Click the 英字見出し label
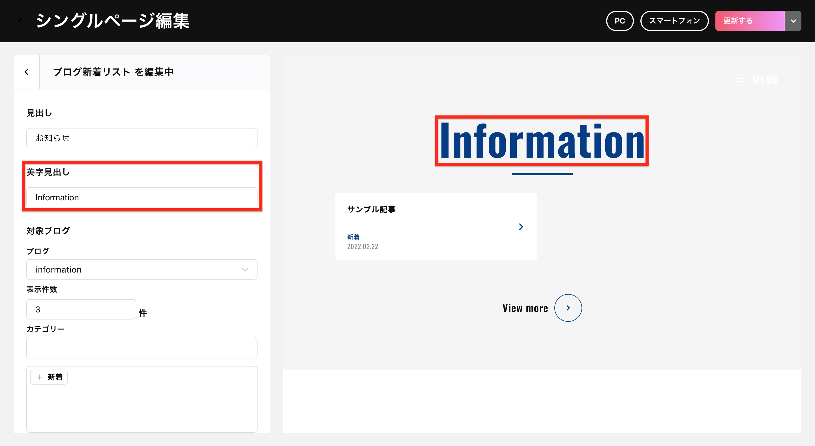 tap(48, 172)
